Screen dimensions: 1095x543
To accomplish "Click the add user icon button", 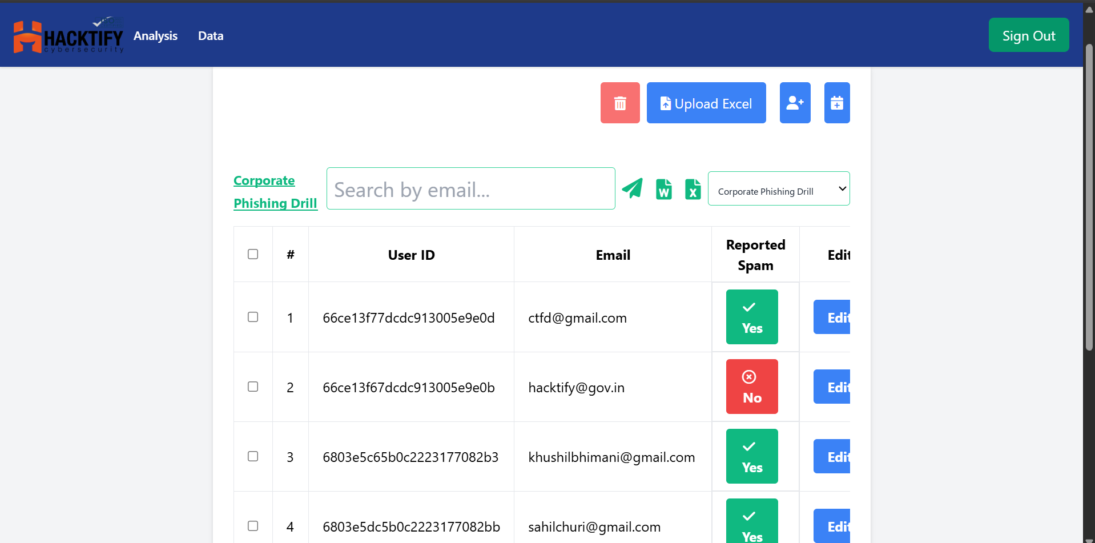I will click(x=795, y=103).
